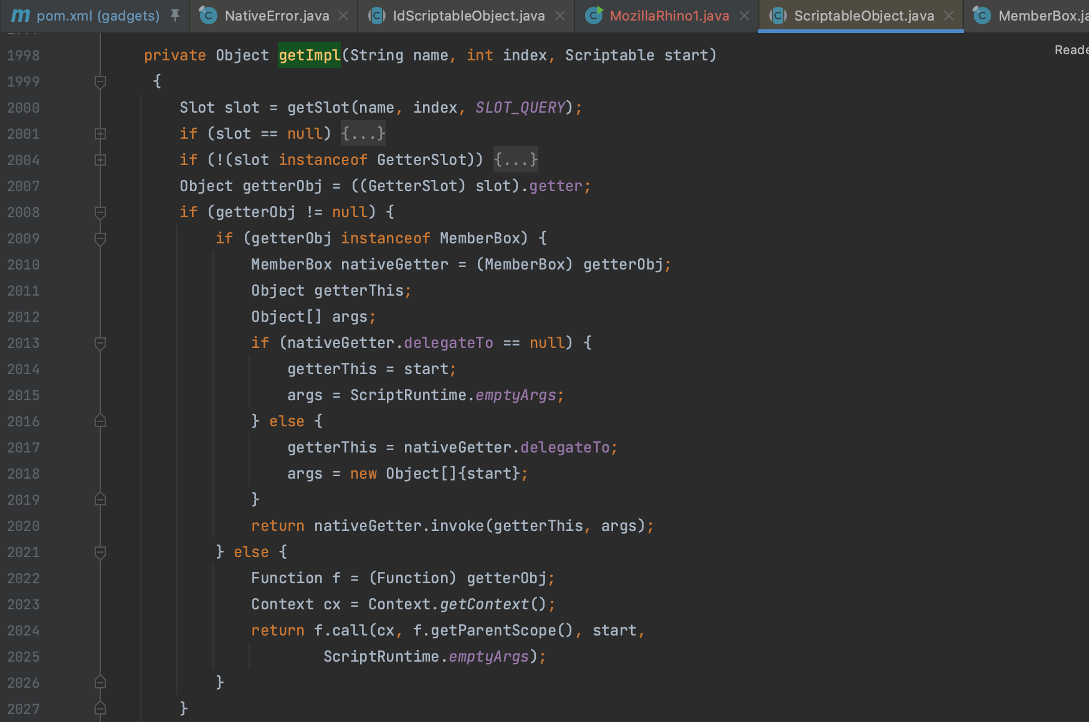
Task: Click the Reader mode label at top right
Action: coord(1072,50)
